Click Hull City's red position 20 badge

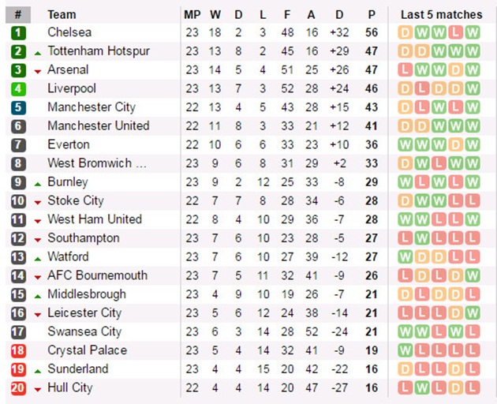point(18,388)
